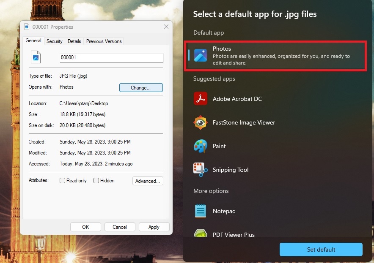
Task: Toggle the Hidden attribute checkbox
Action: 96,181
